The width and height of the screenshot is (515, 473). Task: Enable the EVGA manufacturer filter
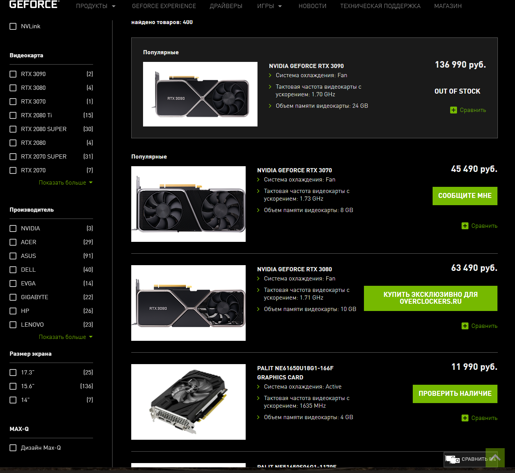click(13, 283)
